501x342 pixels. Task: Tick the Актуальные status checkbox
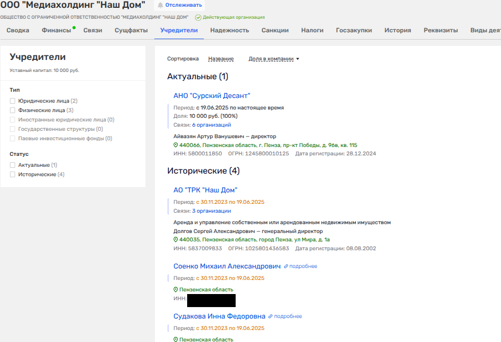(x=13, y=165)
